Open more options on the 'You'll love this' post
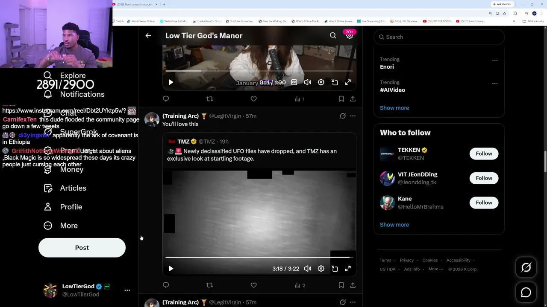 tap(353, 116)
